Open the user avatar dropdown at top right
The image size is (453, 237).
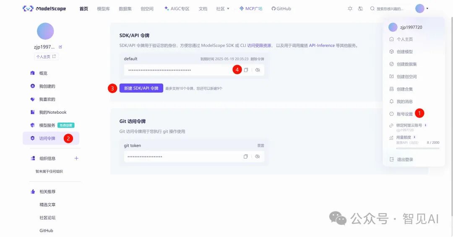(422, 9)
